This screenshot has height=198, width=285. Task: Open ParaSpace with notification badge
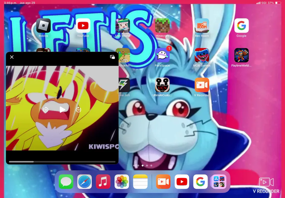click(x=162, y=55)
